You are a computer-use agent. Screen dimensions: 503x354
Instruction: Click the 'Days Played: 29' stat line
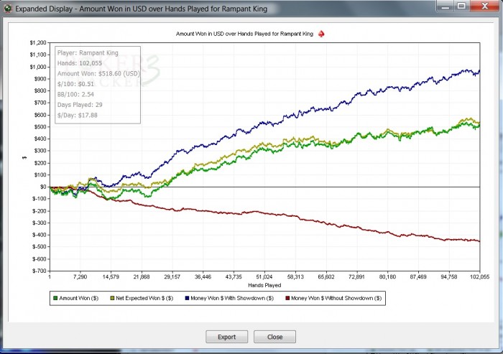pos(80,105)
